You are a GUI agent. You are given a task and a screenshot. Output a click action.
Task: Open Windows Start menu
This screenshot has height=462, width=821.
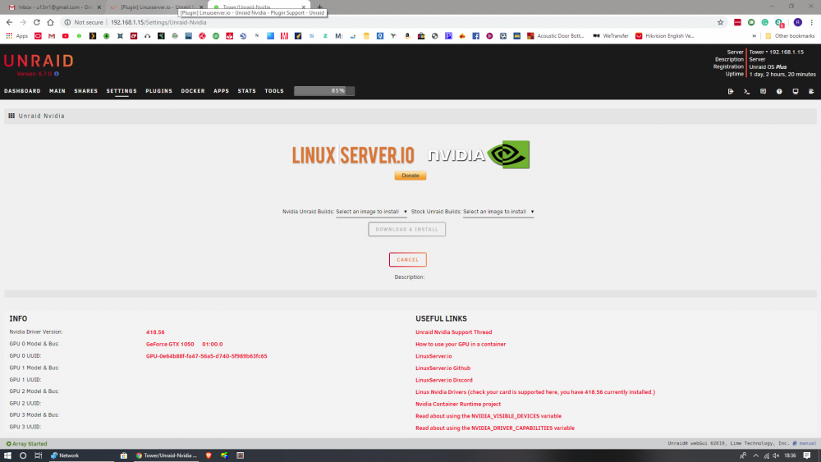8,455
